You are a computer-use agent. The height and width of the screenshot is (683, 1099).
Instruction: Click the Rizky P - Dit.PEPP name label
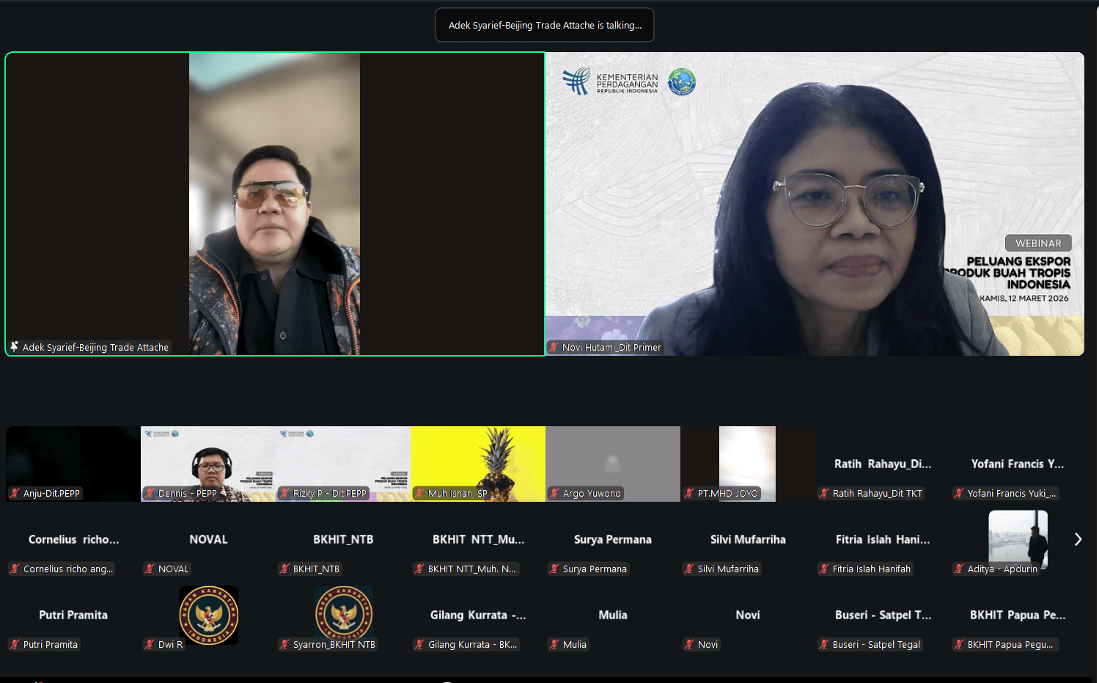pos(329,494)
